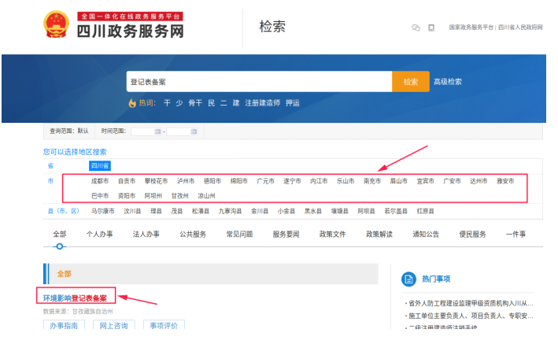Viewport: 558px width, 359px height.
Task: Open the 法人办事 tab
Action: coord(146,234)
